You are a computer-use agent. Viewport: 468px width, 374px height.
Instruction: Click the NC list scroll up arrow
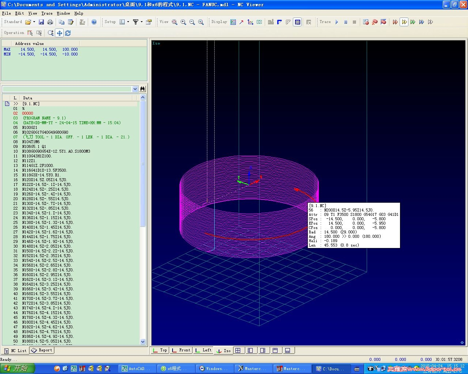click(x=143, y=98)
